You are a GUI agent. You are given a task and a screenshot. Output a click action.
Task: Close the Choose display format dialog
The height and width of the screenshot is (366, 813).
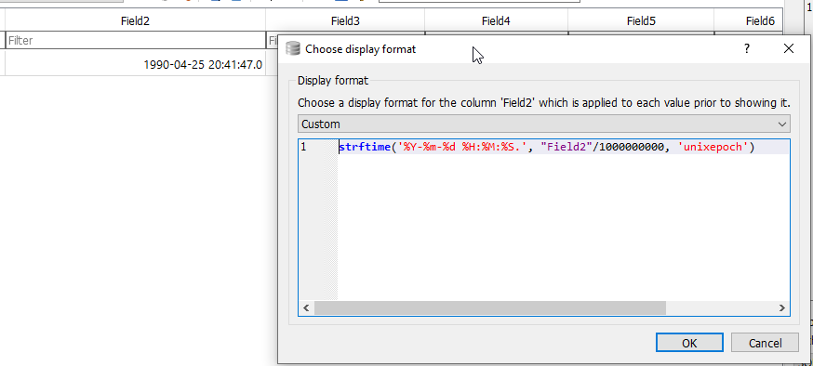(789, 48)
